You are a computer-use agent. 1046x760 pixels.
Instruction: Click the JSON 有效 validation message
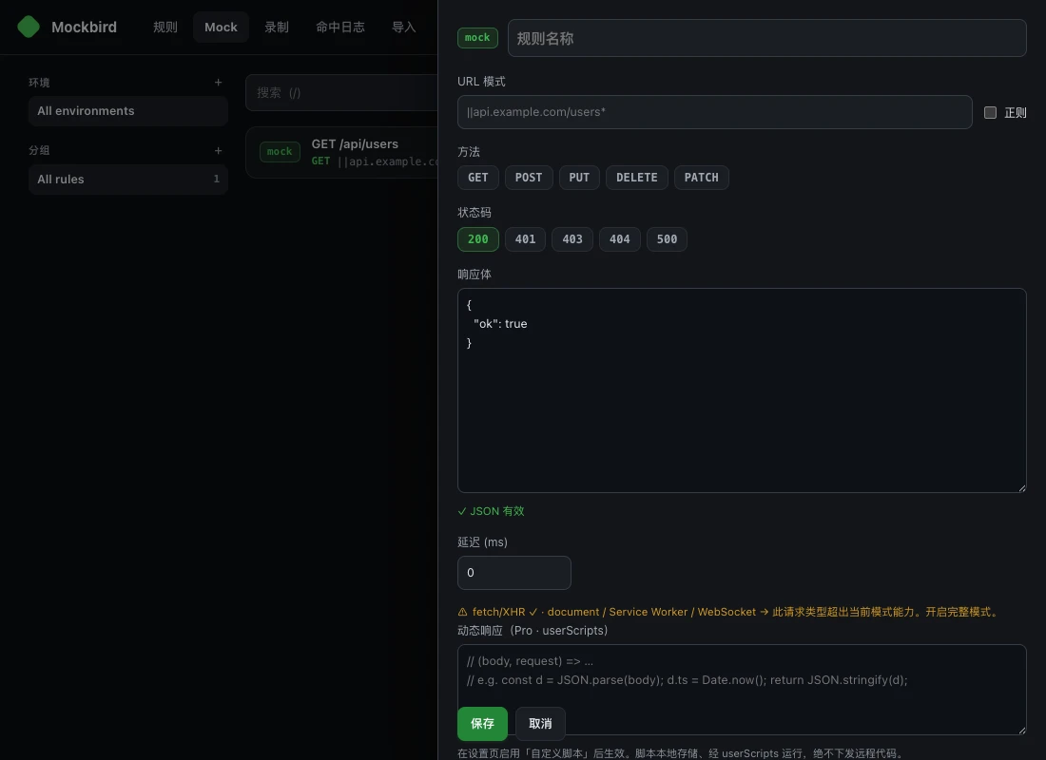point(491,511)
